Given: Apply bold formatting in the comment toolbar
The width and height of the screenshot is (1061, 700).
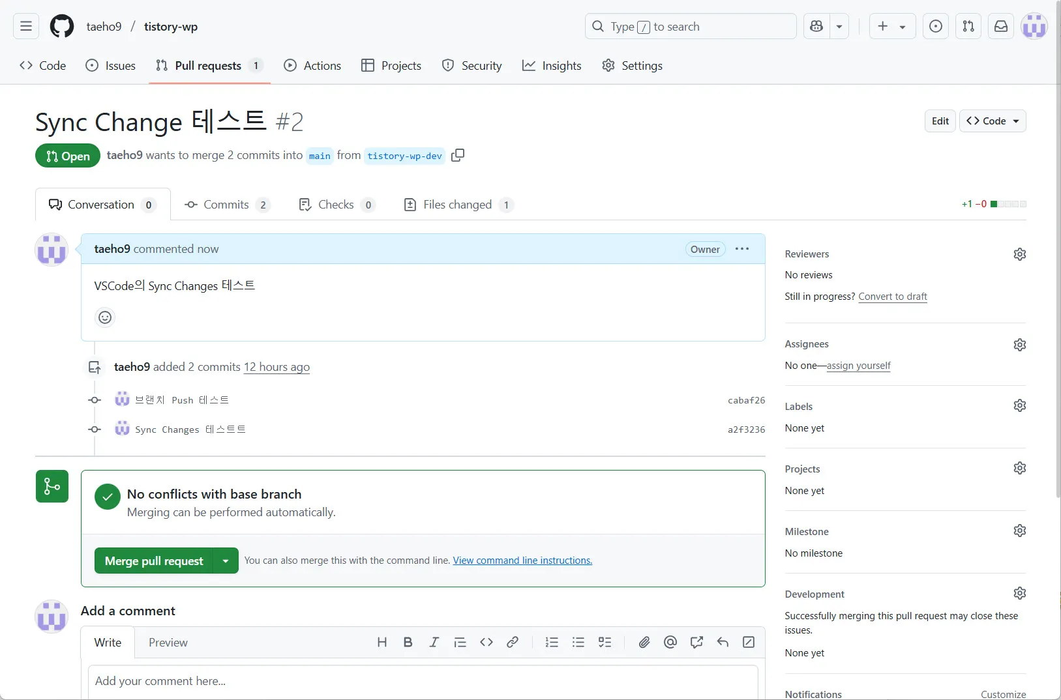Looking at the screenshot, I should [408, 643].
